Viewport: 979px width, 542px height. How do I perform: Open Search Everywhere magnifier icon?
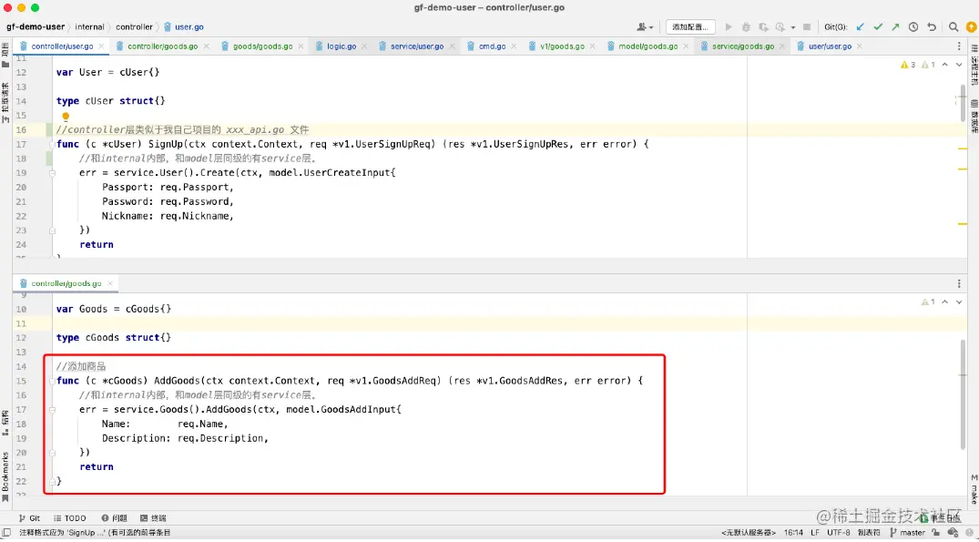click(954, 26)
